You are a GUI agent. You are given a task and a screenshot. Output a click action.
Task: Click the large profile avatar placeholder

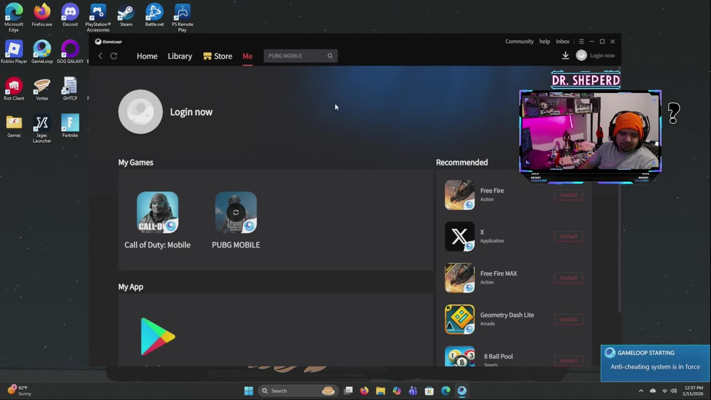click(141, 112)
